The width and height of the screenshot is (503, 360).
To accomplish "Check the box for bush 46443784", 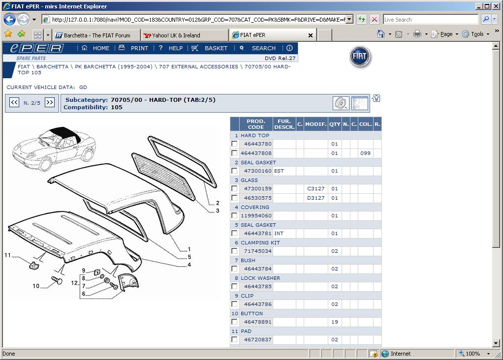I will point(234,269).
